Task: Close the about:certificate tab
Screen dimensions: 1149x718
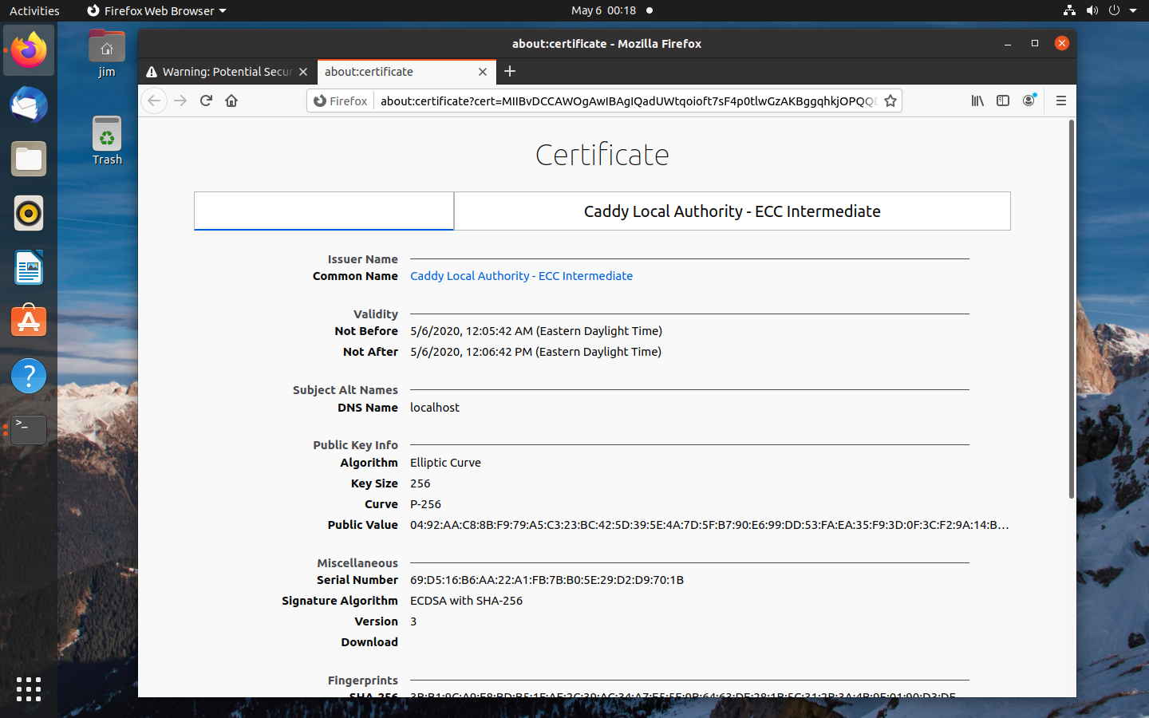Action: point(483,72)
